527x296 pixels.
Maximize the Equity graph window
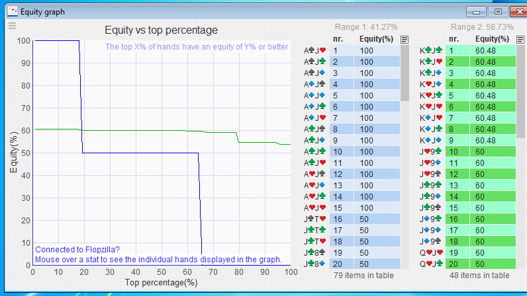click(498, 12)
